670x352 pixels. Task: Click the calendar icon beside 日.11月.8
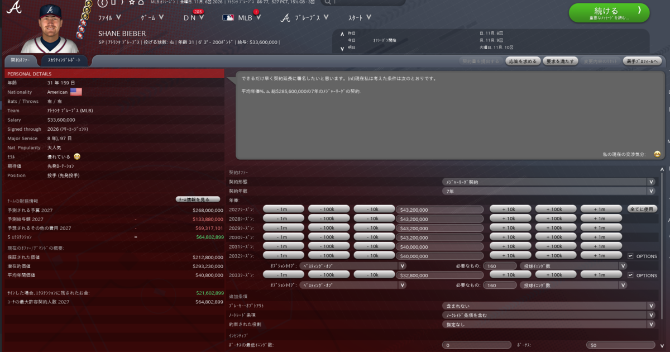click(x=501, y=34)
